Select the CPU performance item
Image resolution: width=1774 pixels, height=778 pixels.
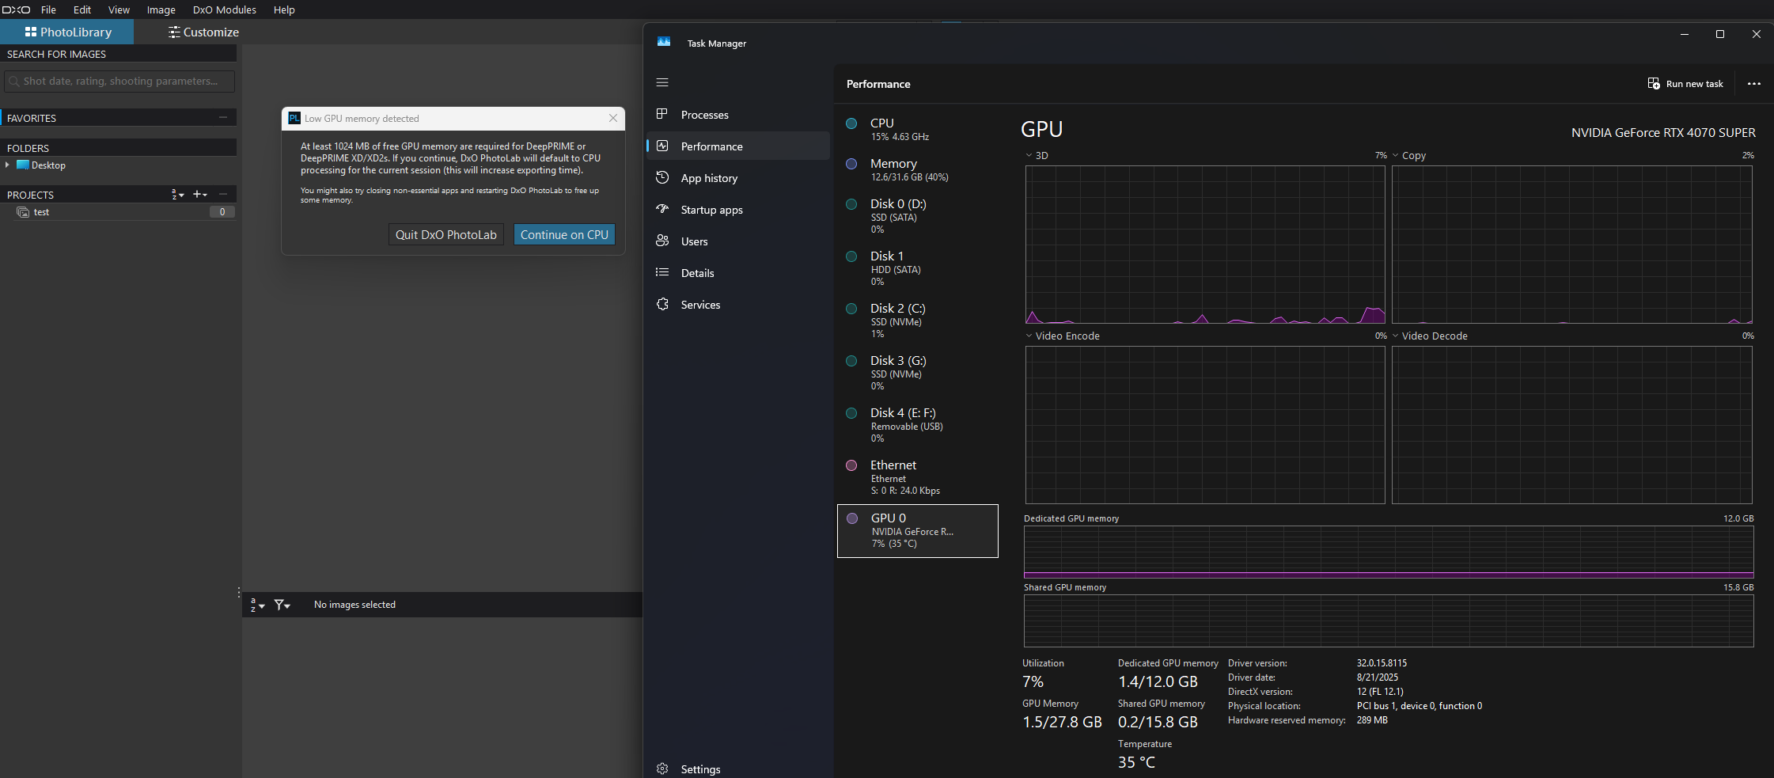[918, 129]
